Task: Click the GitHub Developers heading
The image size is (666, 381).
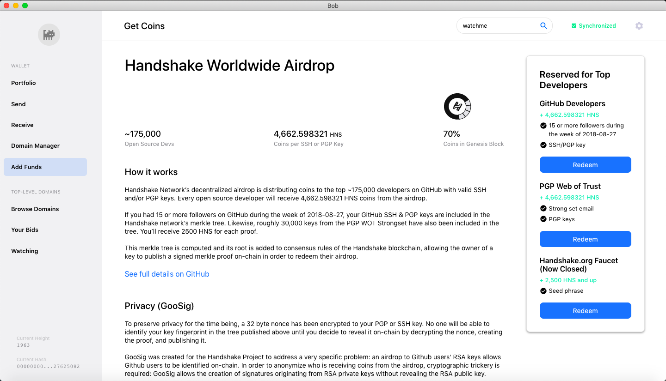Action: (573, 104)
